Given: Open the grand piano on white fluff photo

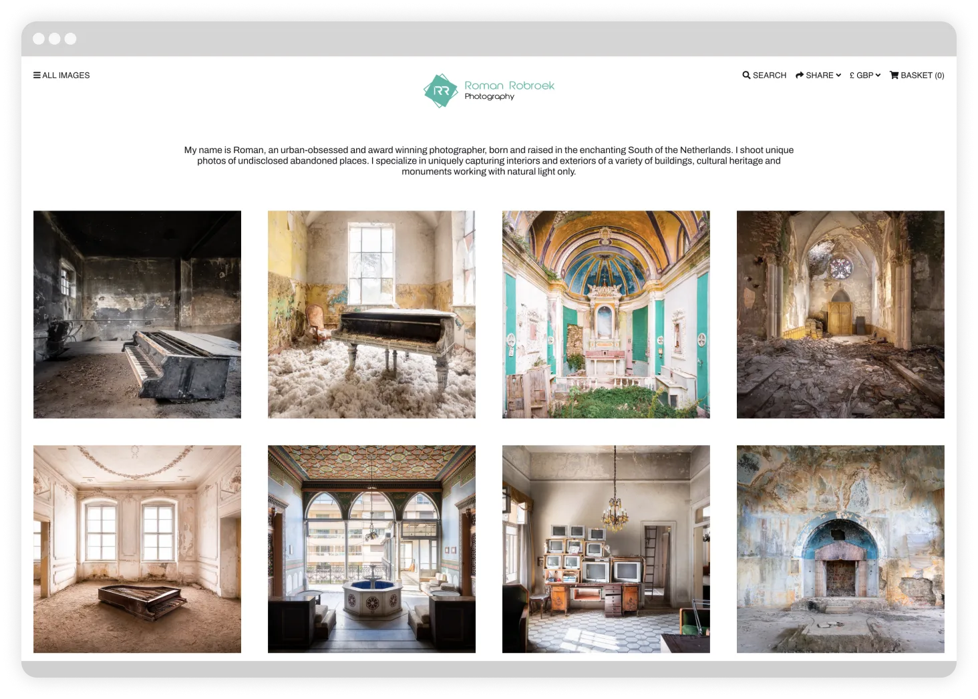Looking at the screenshot, I should click(x=371, y=315).
